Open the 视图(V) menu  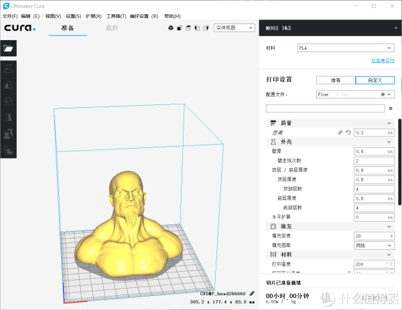[53, 16]
